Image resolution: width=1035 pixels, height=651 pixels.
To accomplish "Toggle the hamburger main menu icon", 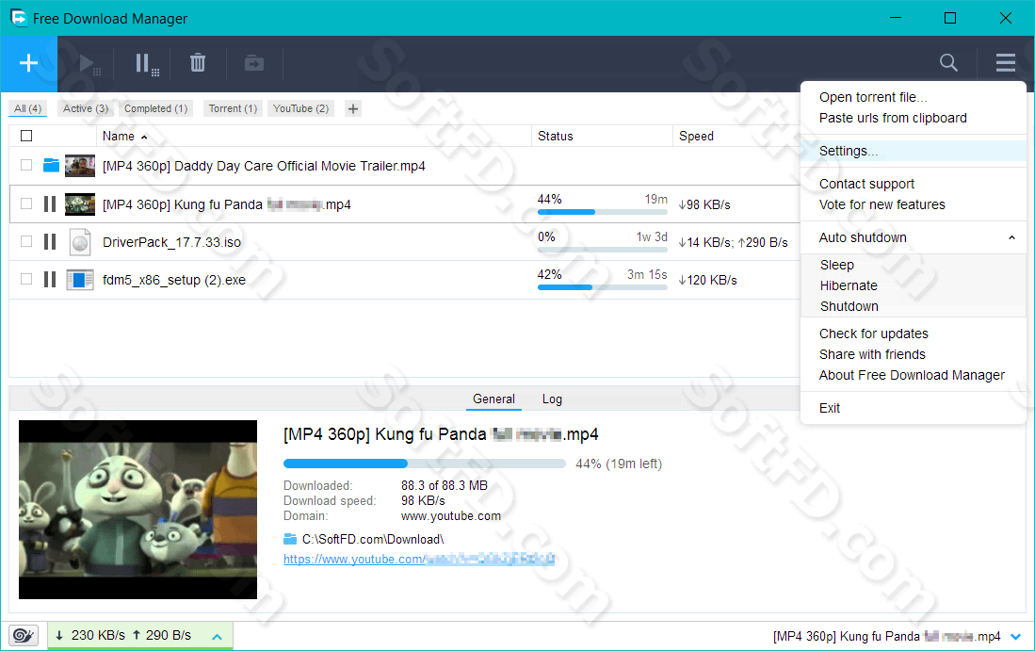I will (1005, 63).
